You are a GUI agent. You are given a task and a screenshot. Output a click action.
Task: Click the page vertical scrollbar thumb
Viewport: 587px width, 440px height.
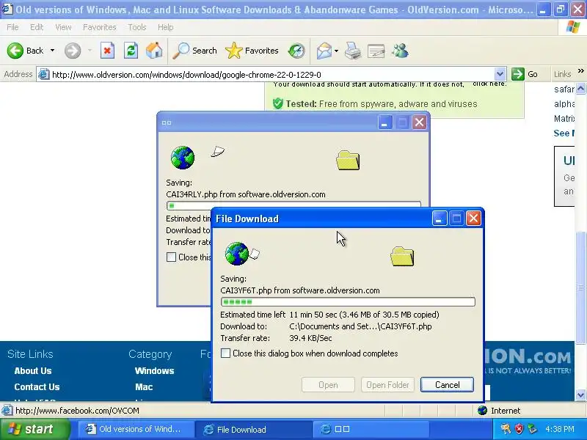tap(580, 287)
